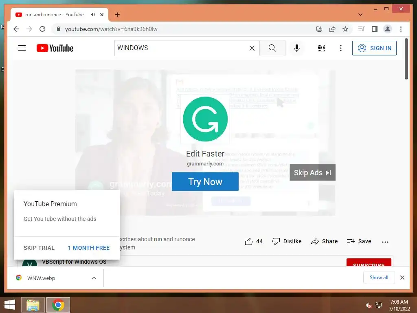Click the lock icon in address bar
Image resolution: width=417 pixels, height=313 pixels.
(x=59, y=29)
